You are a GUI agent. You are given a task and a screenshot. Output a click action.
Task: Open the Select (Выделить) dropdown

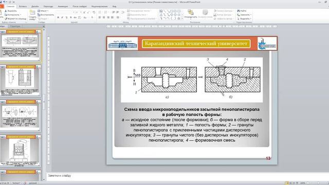click(244, 18)
